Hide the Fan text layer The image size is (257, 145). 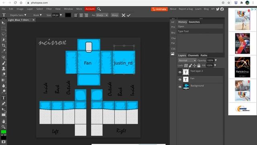coord(180,80)
